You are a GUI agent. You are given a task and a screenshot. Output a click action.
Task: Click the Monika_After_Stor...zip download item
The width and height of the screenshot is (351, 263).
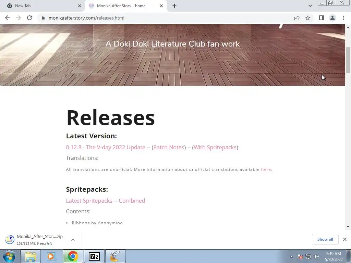point(40,239)
